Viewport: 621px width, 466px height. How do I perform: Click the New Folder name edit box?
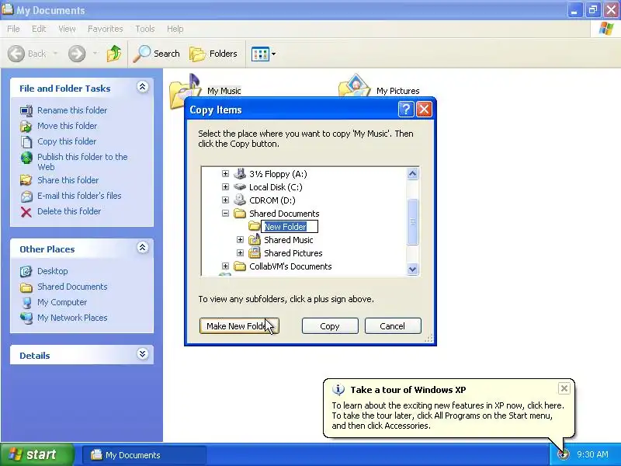pos(289,226)
